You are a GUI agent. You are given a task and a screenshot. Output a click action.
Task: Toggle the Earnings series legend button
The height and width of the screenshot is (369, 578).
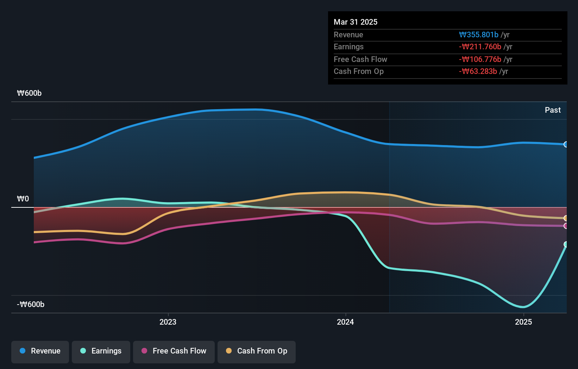(x=101, y=352)
